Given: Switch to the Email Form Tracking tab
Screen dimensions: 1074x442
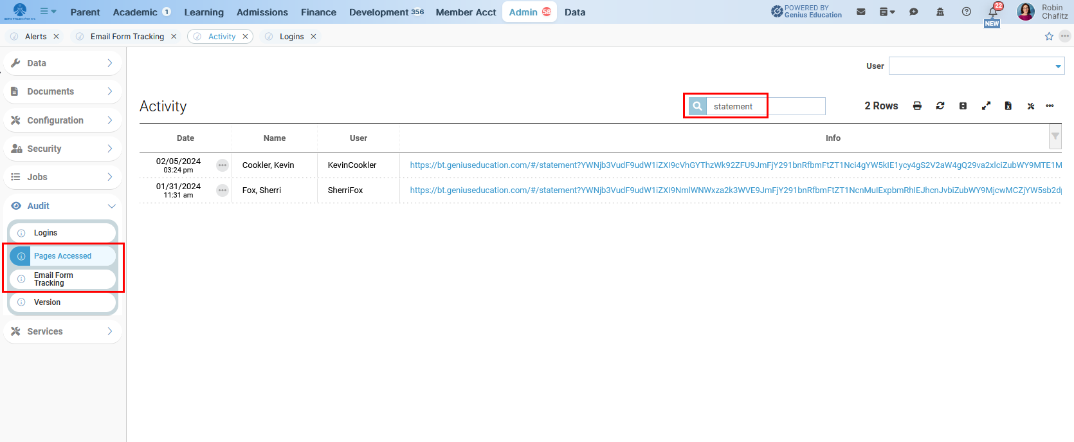Looking at the screenshot, I should pyautogui.click(x=127, y=37).
